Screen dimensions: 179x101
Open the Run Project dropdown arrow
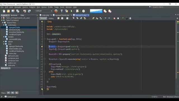[x=74, y=11]
